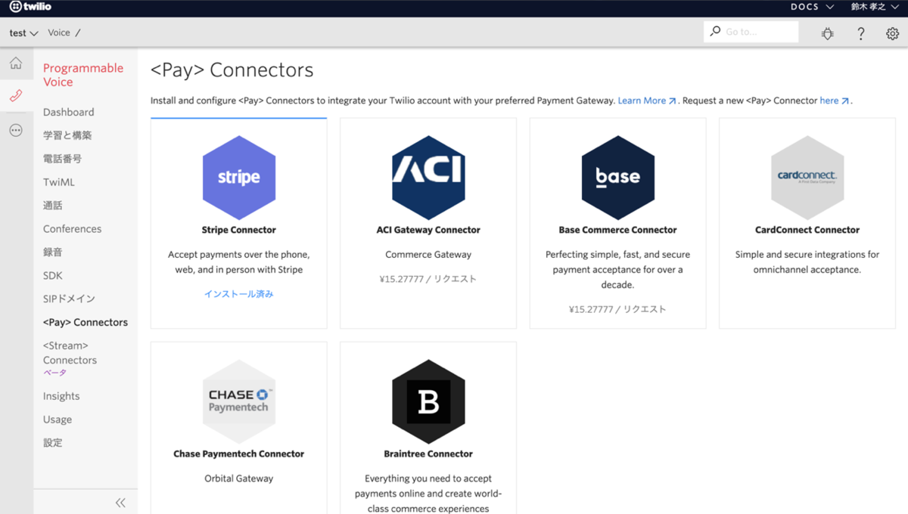Open 電話番号 in sidebar
Screen dimensions: 908x514
[x=62, y=159]
